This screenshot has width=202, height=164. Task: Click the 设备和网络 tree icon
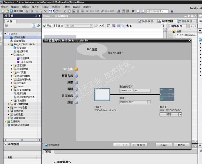click(x=11, y=41)
